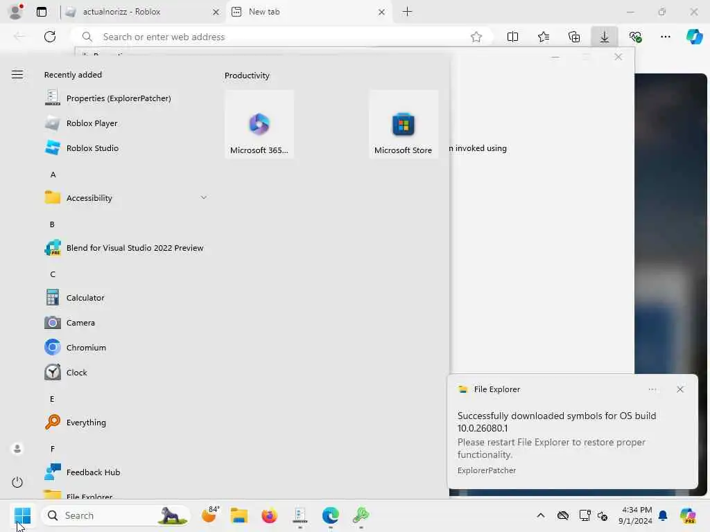The width and height of the screenshot is (710, 532).
Task: Add this page to favorites star
Action: point(476,37)
